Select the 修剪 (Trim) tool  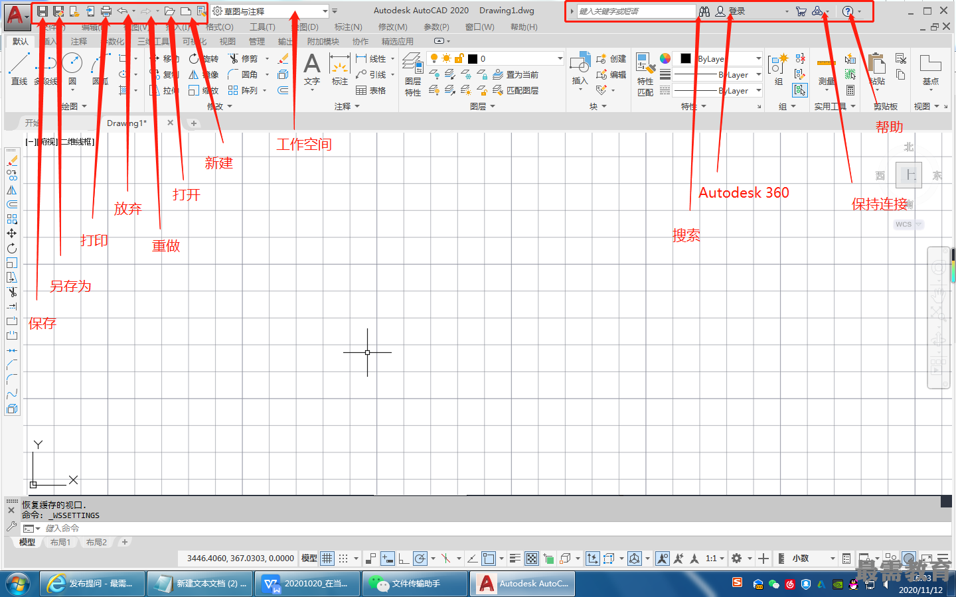coord(243,58)
